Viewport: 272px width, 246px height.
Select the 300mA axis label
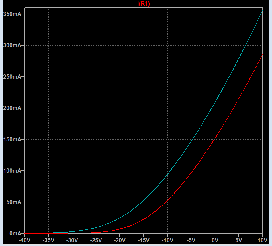click(x=12, y=46)
